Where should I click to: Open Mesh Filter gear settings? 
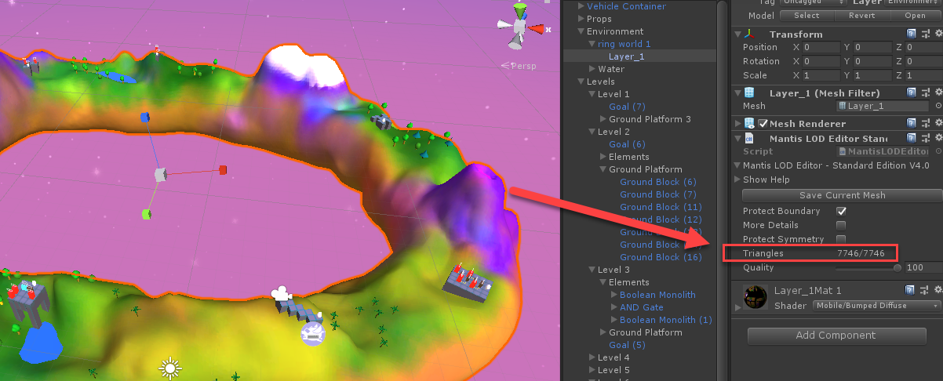coord(938,93)
